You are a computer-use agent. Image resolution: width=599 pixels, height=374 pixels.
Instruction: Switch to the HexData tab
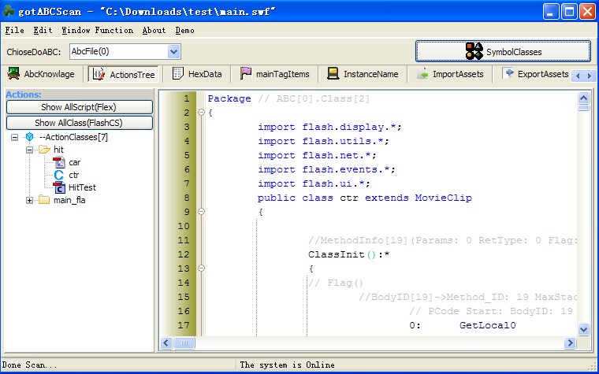(x=197, y=74)
